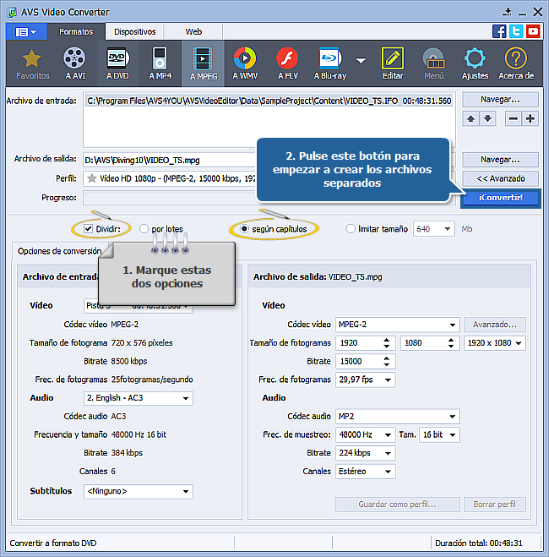Screen dimensions: 549x557
Task: Open the Facebook link icon
Action: click(x=499, y=31)
